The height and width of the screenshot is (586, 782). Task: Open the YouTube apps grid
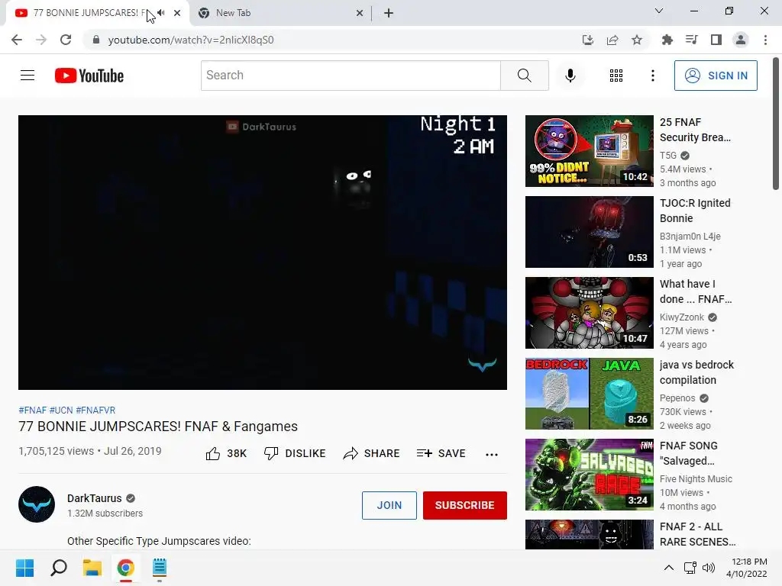click(x=616, y=76)
